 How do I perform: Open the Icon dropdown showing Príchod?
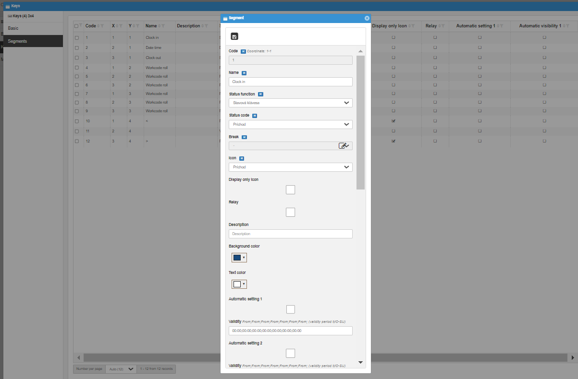[x=290, y=167]
